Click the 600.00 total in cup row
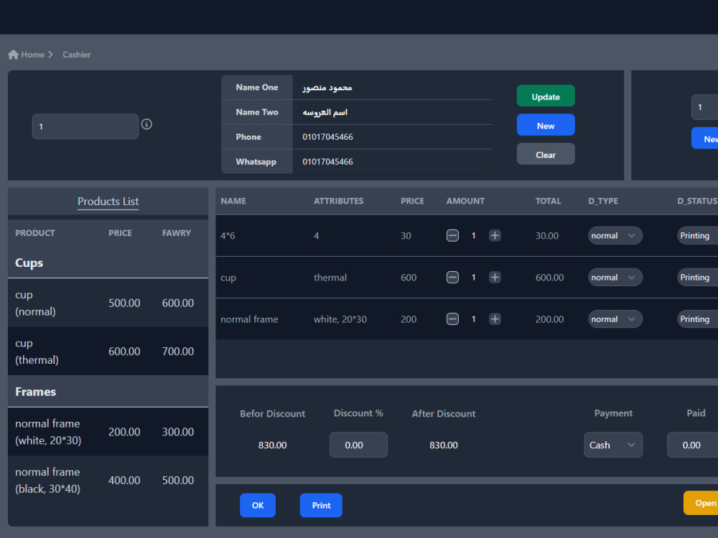 pos(549,277)
